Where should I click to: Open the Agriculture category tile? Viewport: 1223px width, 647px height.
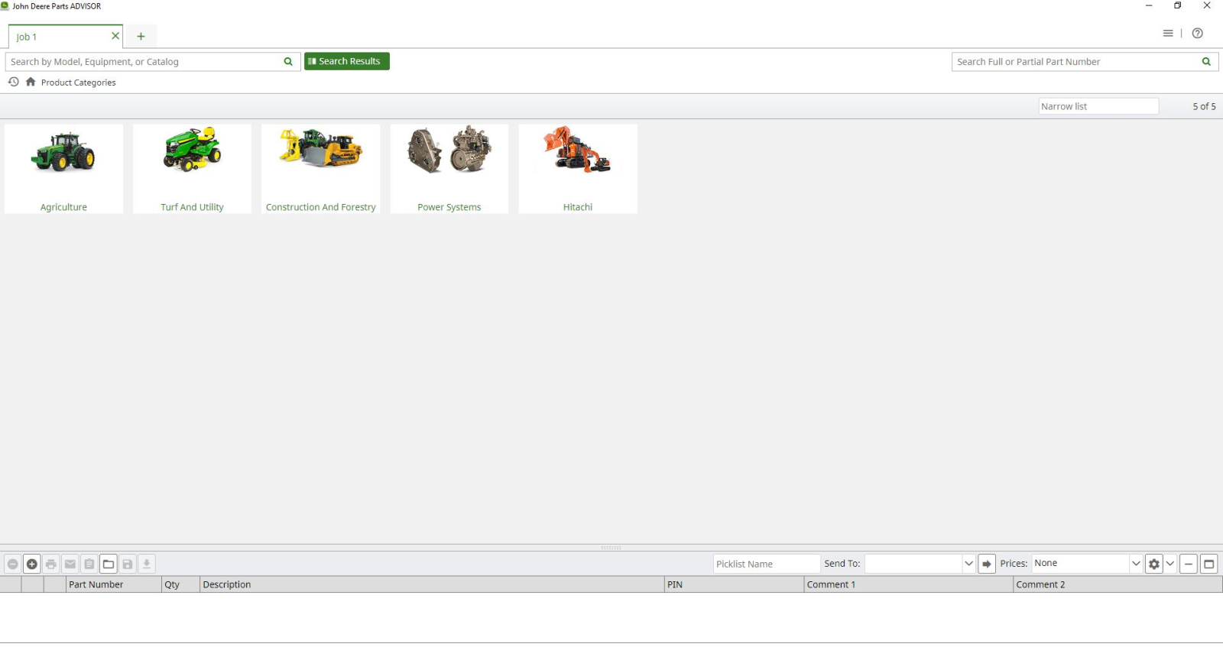pos(63,169)
